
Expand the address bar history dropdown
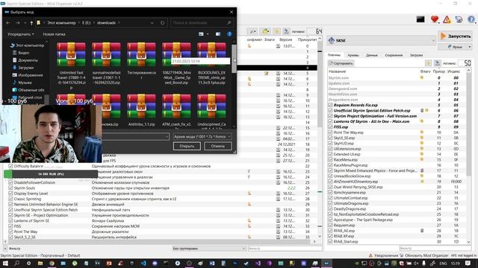[152, 23]
